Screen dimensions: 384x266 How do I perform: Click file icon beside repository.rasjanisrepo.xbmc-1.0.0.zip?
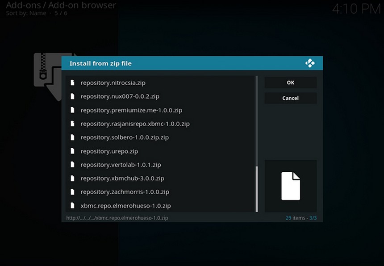(72, 124)
